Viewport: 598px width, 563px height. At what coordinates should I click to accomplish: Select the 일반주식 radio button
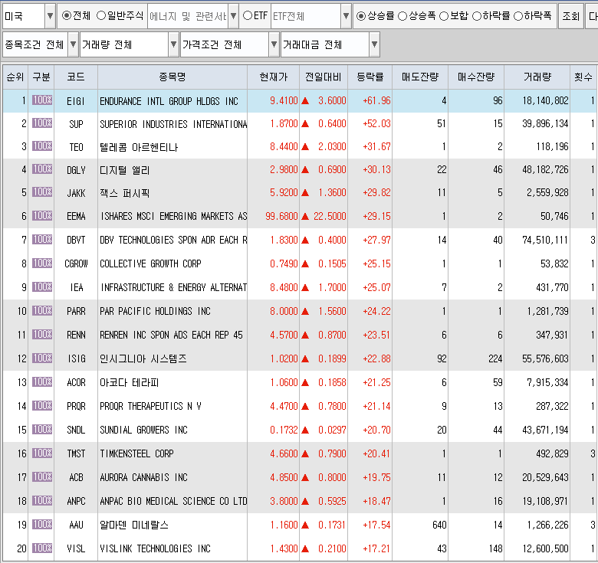(x=101, y=15)
